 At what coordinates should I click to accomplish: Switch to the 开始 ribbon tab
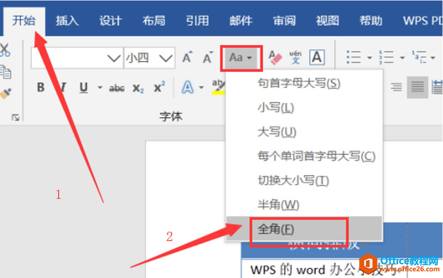(x=24, y=21)
